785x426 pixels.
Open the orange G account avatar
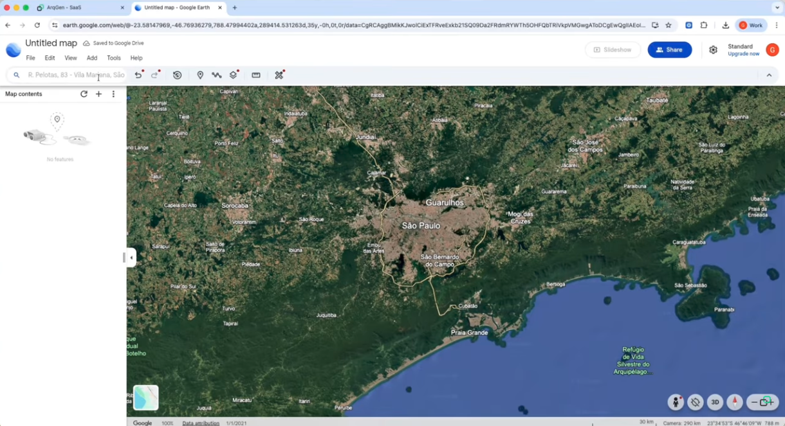(x=772, y=50)
